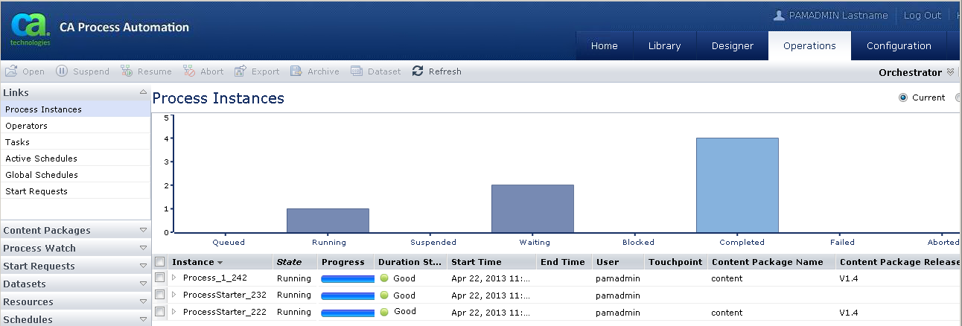
Task: Click the Export toolbar icon
Action: pyautogui.click(x=241, y=71)
